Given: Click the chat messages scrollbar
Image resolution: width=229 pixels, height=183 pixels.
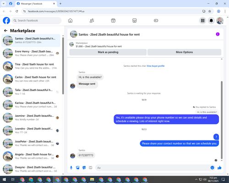Looking at the screenshot, I should pos(222,120).
